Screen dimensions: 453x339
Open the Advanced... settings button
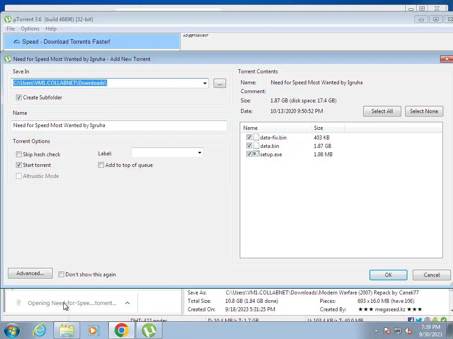(x=31, y=273)
